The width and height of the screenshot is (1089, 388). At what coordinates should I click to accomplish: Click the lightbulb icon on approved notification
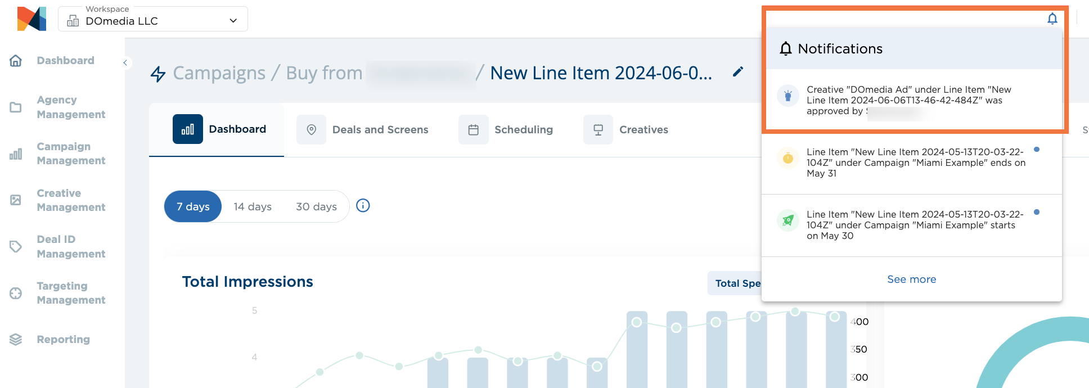coord(788,96)
